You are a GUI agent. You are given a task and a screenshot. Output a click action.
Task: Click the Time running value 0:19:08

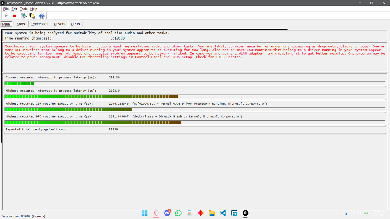[x=117, y=38]
